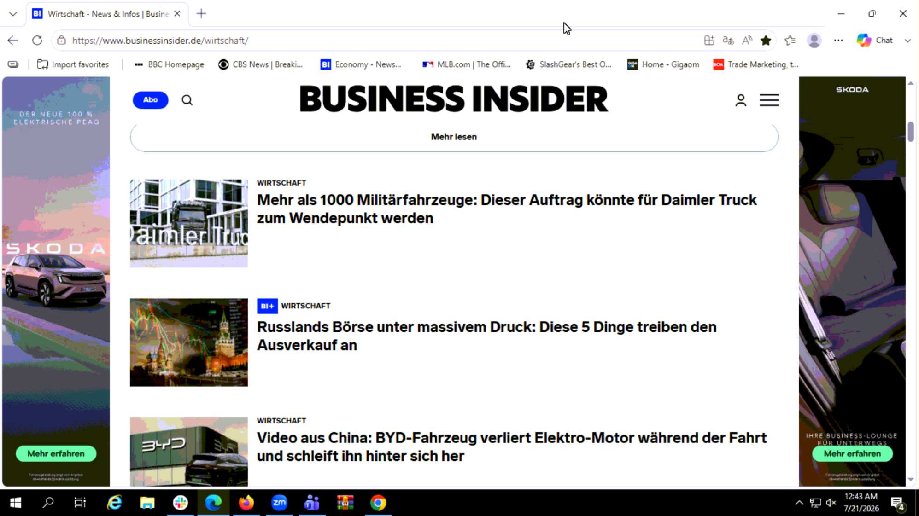This screenshot has width=919, height=516.
Task: Open the hamburger navigation menu
Action: click(x=769, y=100)
